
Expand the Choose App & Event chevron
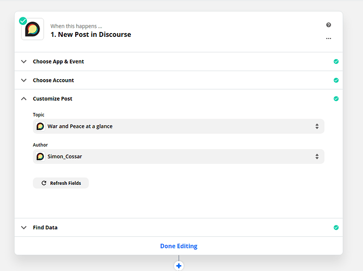24,61
